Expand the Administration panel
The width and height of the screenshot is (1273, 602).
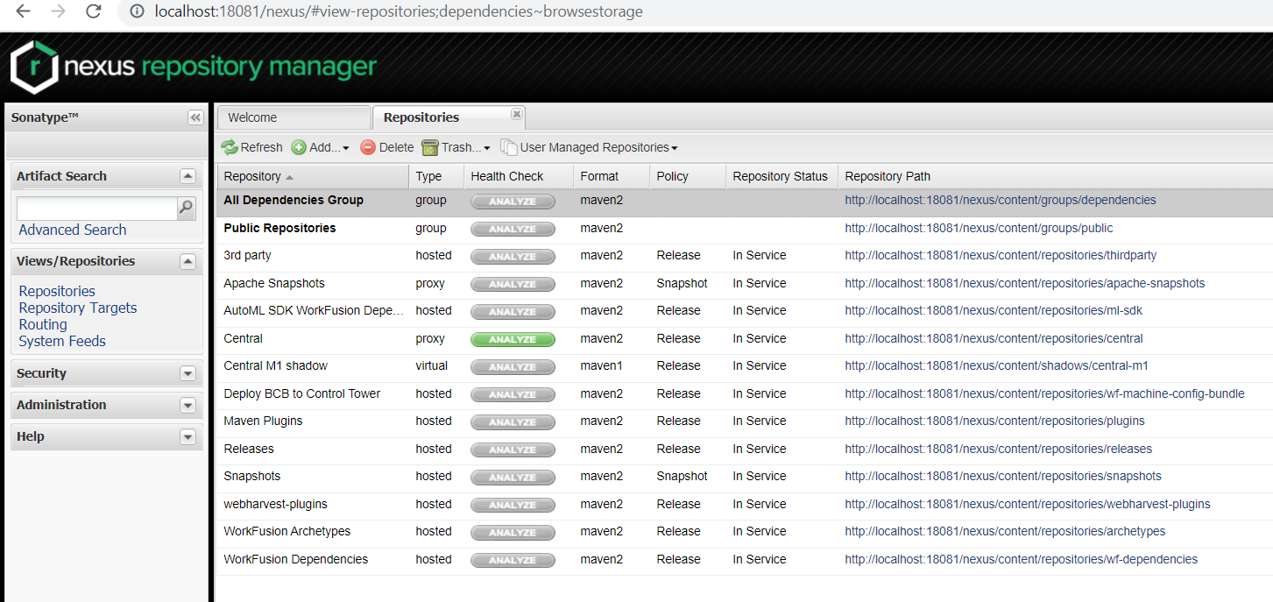coord(187,405)
